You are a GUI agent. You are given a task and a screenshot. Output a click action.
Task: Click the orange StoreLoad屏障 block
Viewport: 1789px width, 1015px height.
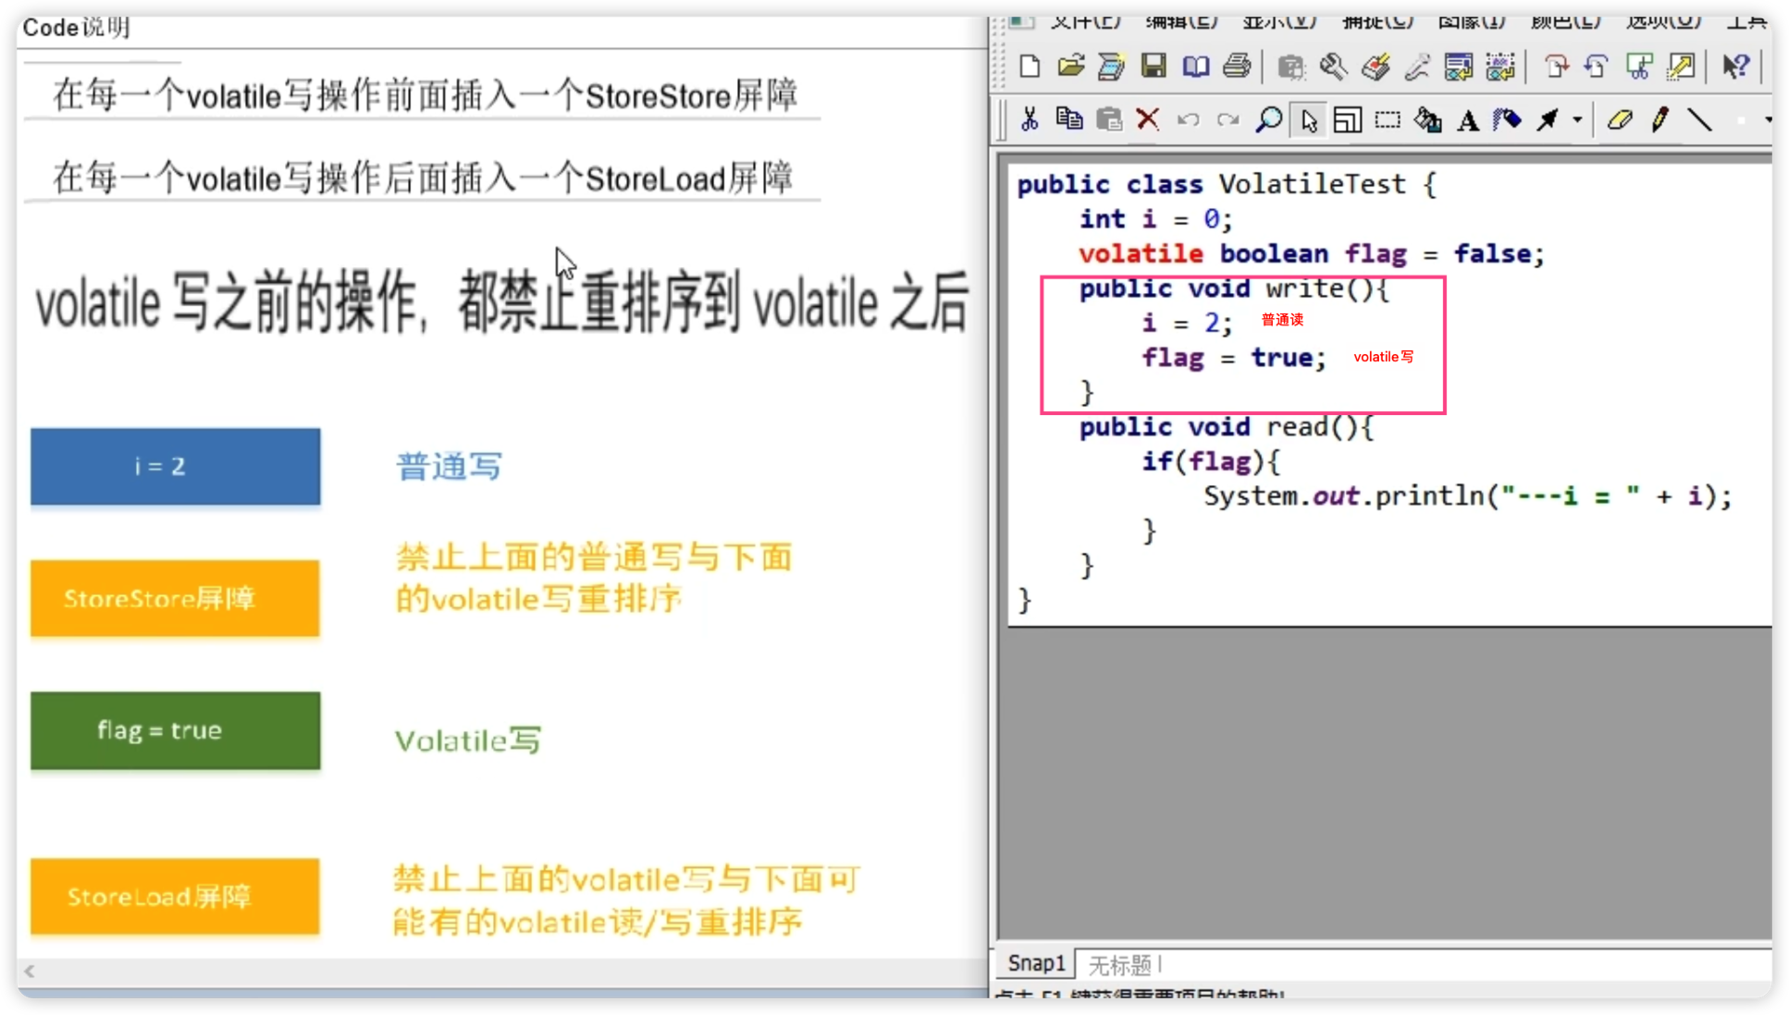(x=175, y=896)
